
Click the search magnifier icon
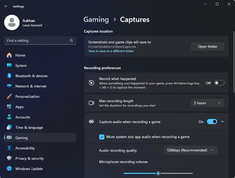71,41
